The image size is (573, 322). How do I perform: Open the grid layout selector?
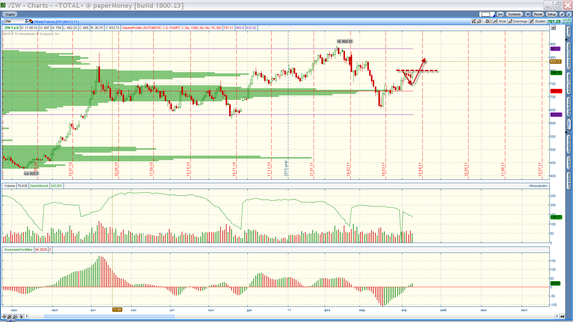pos(487,14)
